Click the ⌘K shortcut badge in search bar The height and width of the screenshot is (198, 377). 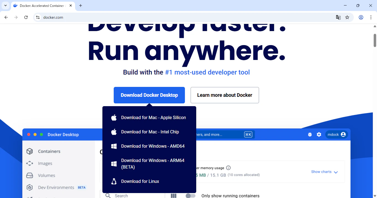pos(248,134)
